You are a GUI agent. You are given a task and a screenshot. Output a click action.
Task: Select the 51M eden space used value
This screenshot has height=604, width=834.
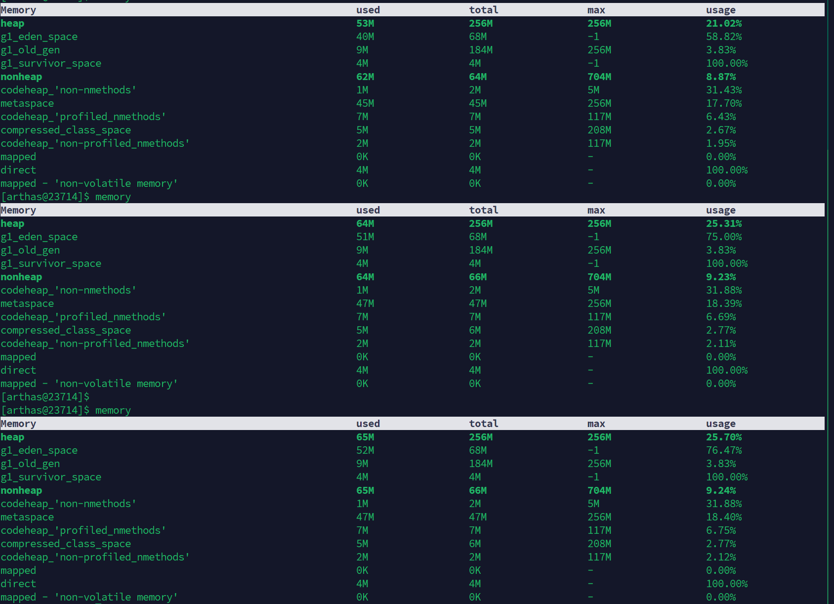point(365,237)
